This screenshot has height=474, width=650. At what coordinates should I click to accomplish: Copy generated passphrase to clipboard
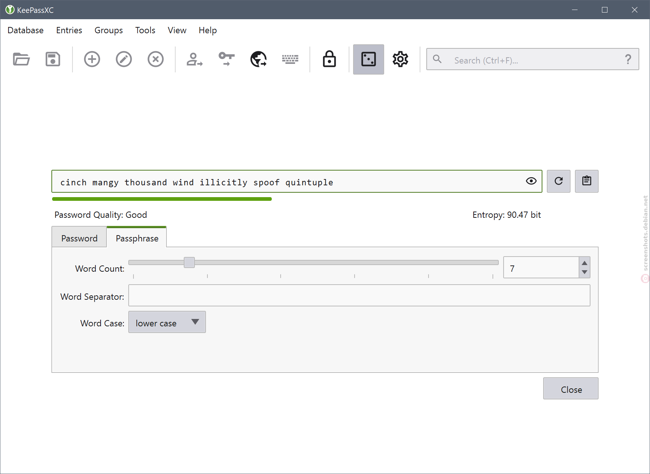(x=587, y=181)
